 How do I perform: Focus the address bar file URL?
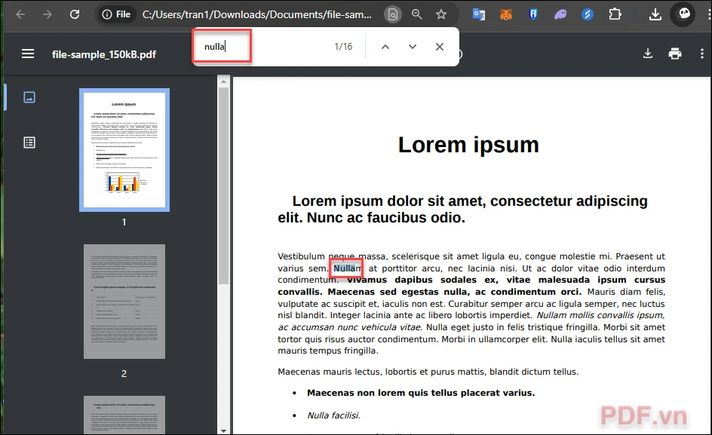(x=257, y=14)
